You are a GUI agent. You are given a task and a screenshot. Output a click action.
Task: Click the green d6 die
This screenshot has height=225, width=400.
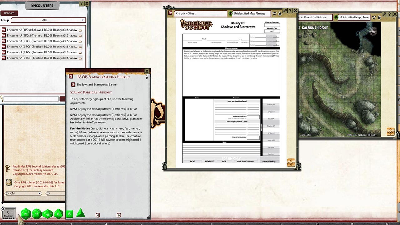coord(70,214)
